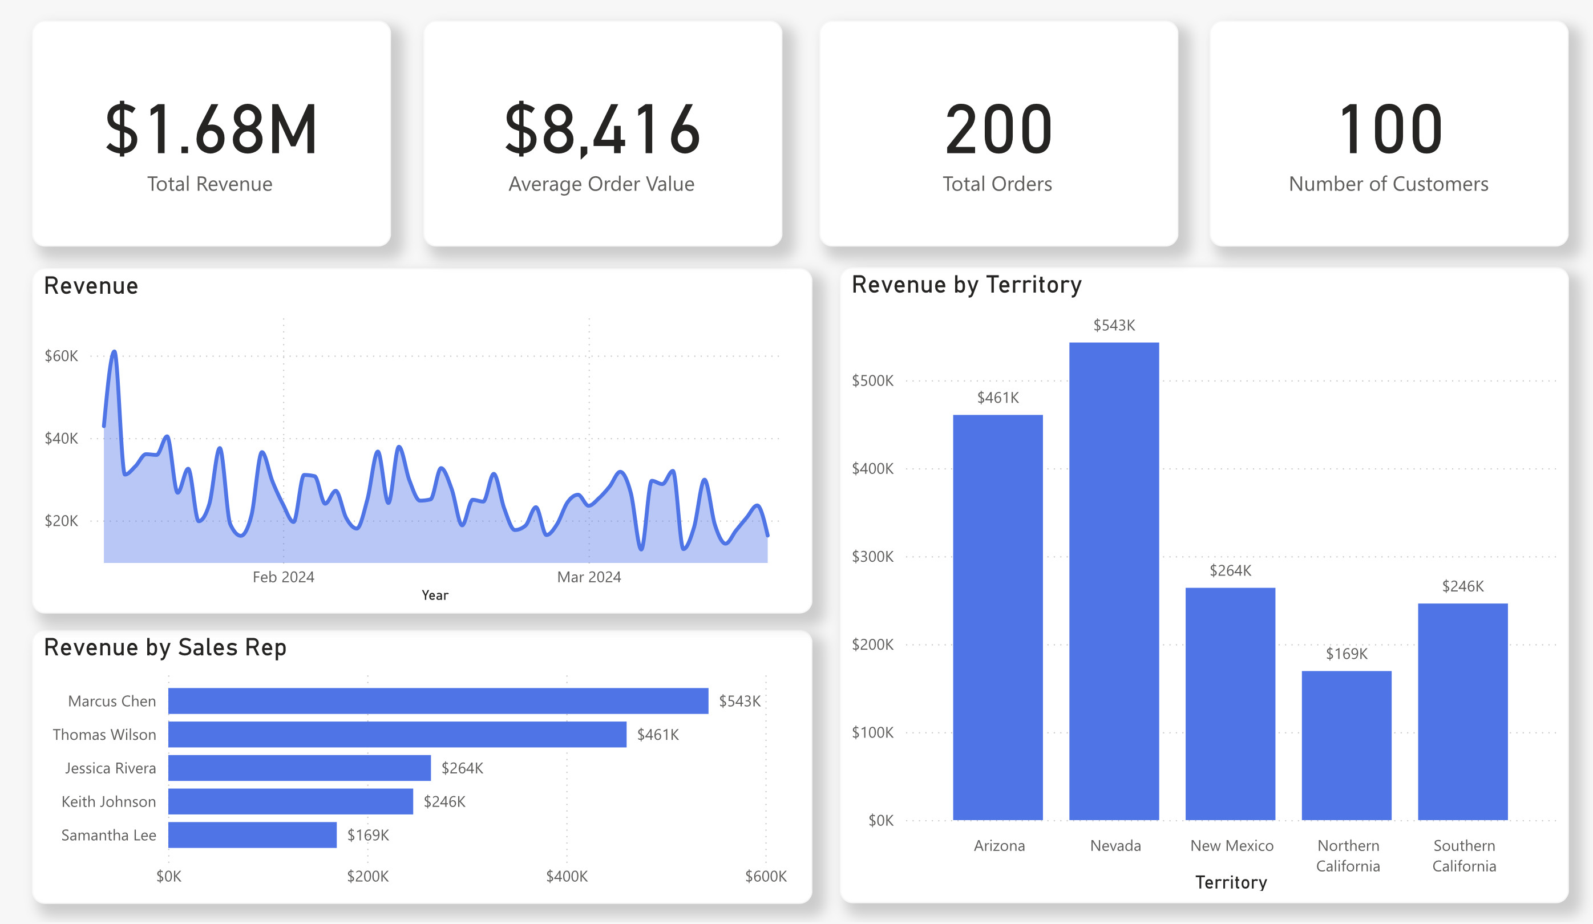Image resolution: width=1593 pixels, height=924 pixels.
Task: Select the Northern California bar
Action: click(x=1347, y=746)
